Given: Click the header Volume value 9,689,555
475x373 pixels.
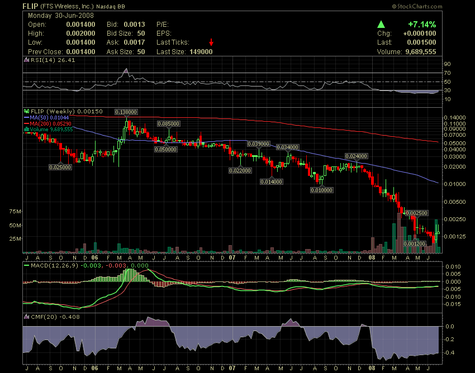Looking at the screenshot, I should tap(421, 52).
